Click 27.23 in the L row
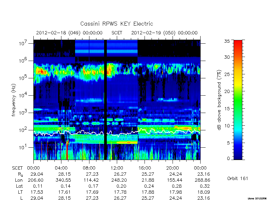The height and width of the screenshot is (200, 267). click(92, 198)
